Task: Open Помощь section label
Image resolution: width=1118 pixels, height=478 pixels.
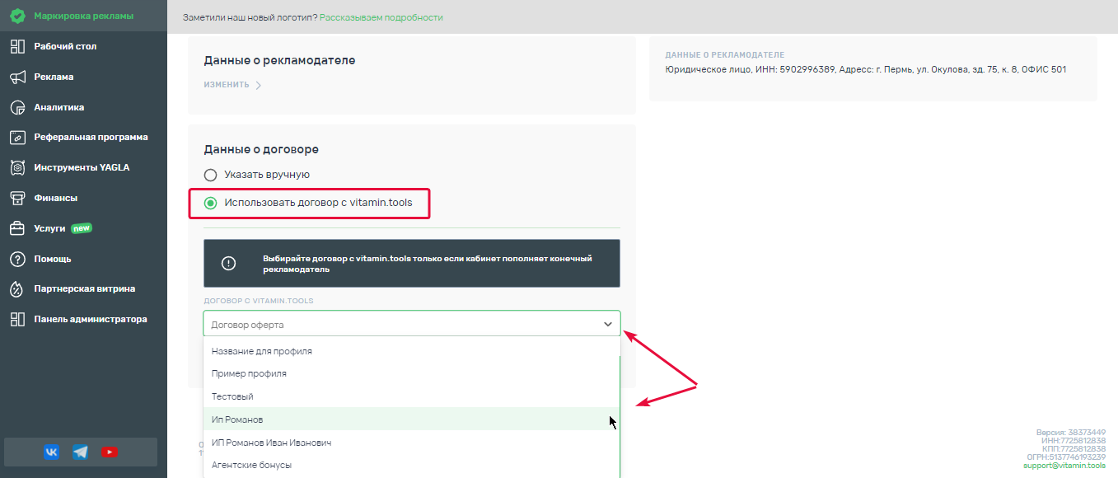Action: pyautogui.click(x=53, y=259)
